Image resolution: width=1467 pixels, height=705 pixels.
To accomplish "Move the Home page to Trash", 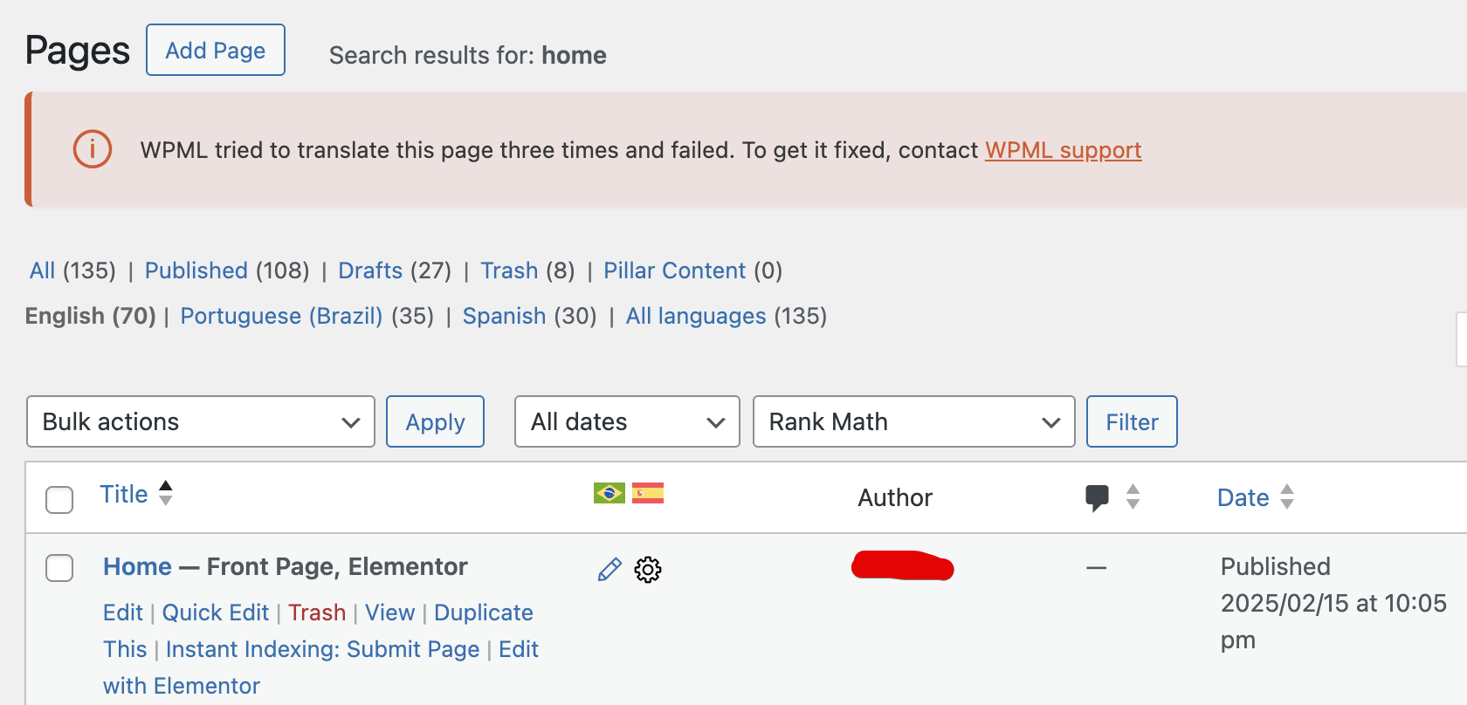I will [x=317, y=613].
